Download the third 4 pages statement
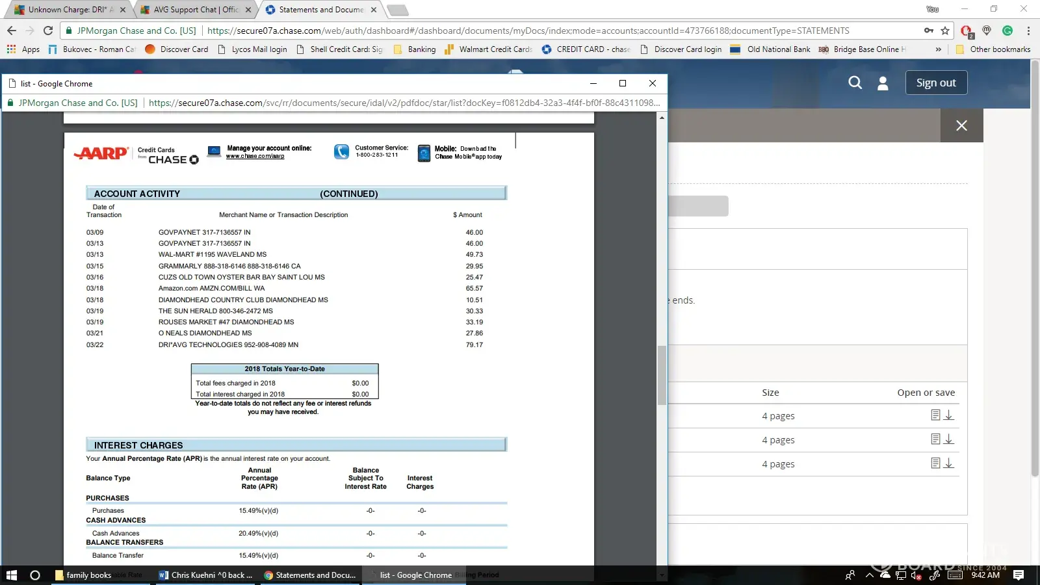The width and height of the screenshot is (1040, 585). click(949, 463)
